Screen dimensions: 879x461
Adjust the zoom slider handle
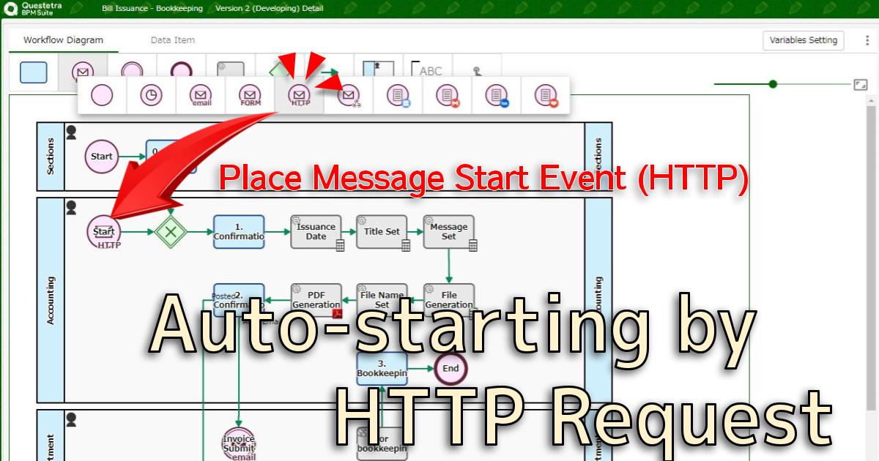(773, 84)
